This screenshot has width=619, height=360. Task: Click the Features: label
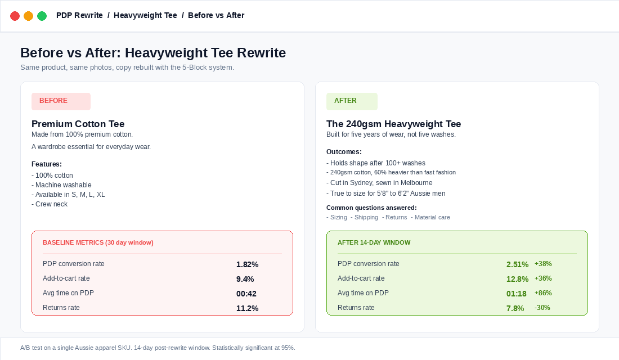(x=47, y=164)
